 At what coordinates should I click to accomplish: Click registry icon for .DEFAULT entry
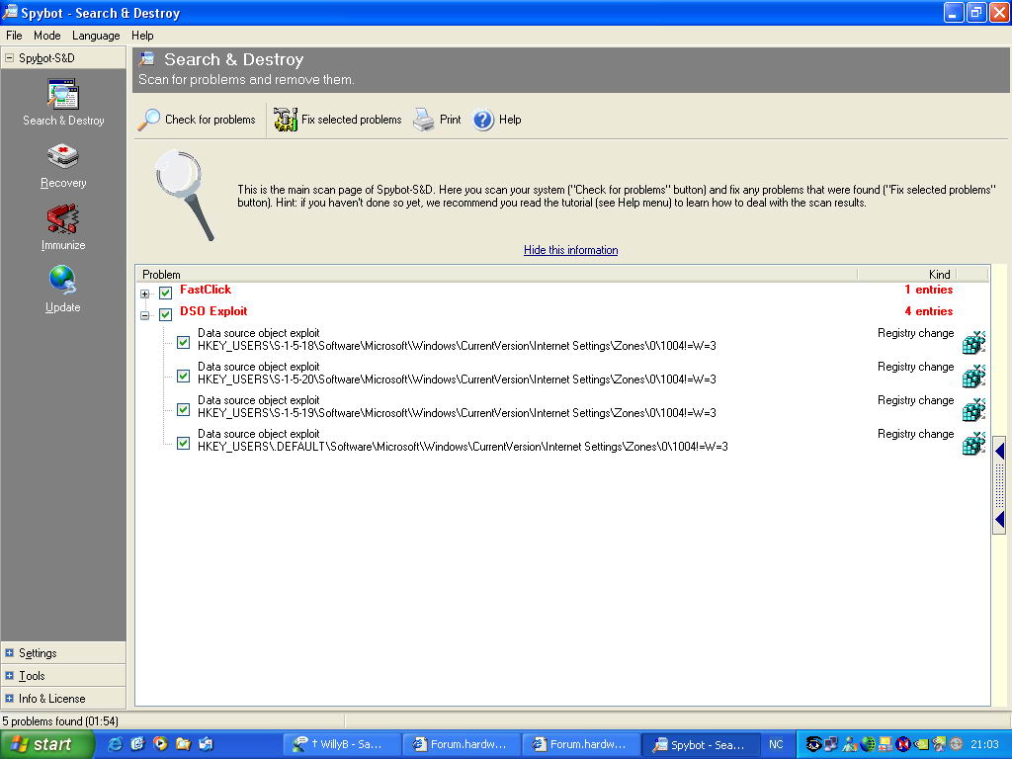tap(973, 443)
